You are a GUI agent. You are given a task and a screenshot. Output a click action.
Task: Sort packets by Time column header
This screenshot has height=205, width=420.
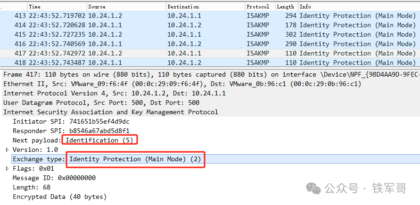coord(57,7)
